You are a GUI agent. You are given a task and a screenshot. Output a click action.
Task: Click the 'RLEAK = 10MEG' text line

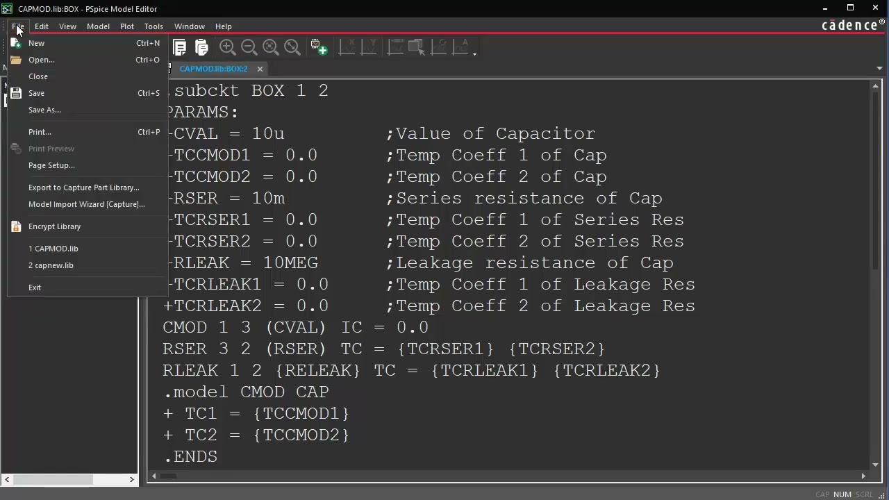click(x=245, y=262)
